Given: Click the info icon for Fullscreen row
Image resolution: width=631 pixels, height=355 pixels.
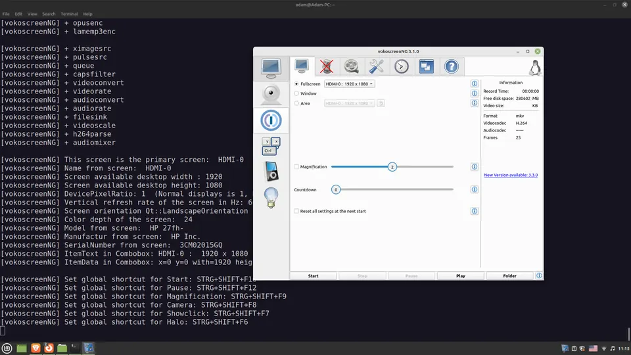Looking at the screenshot, I should 475,83.
